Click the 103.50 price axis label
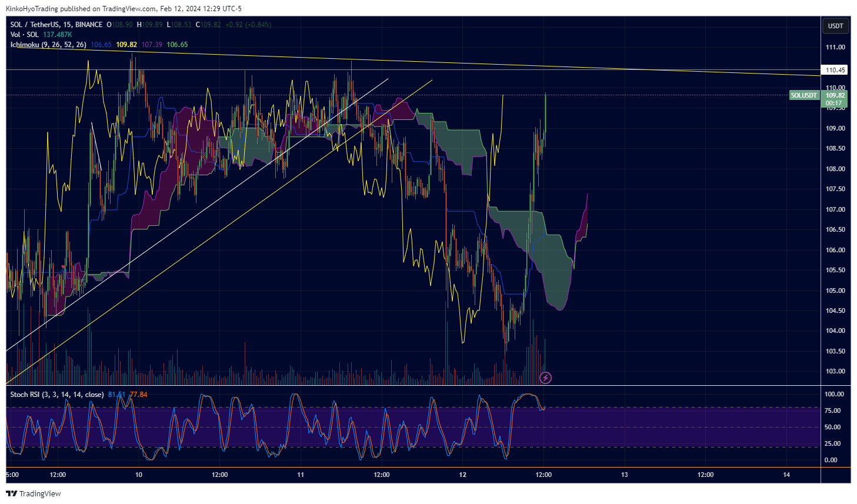 [835, 351]
